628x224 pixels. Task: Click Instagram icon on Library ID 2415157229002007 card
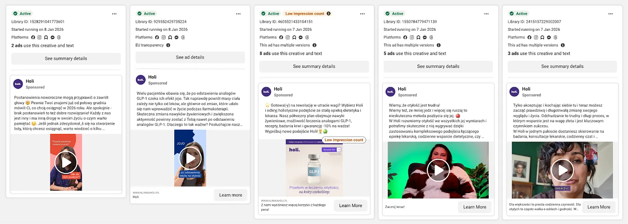click(x=537, y=38)
